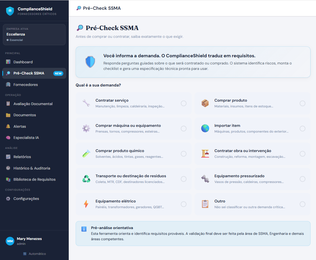Select the Comprar máquina ou equipamento radio
The image size is (316, 260).
[184, 129]
